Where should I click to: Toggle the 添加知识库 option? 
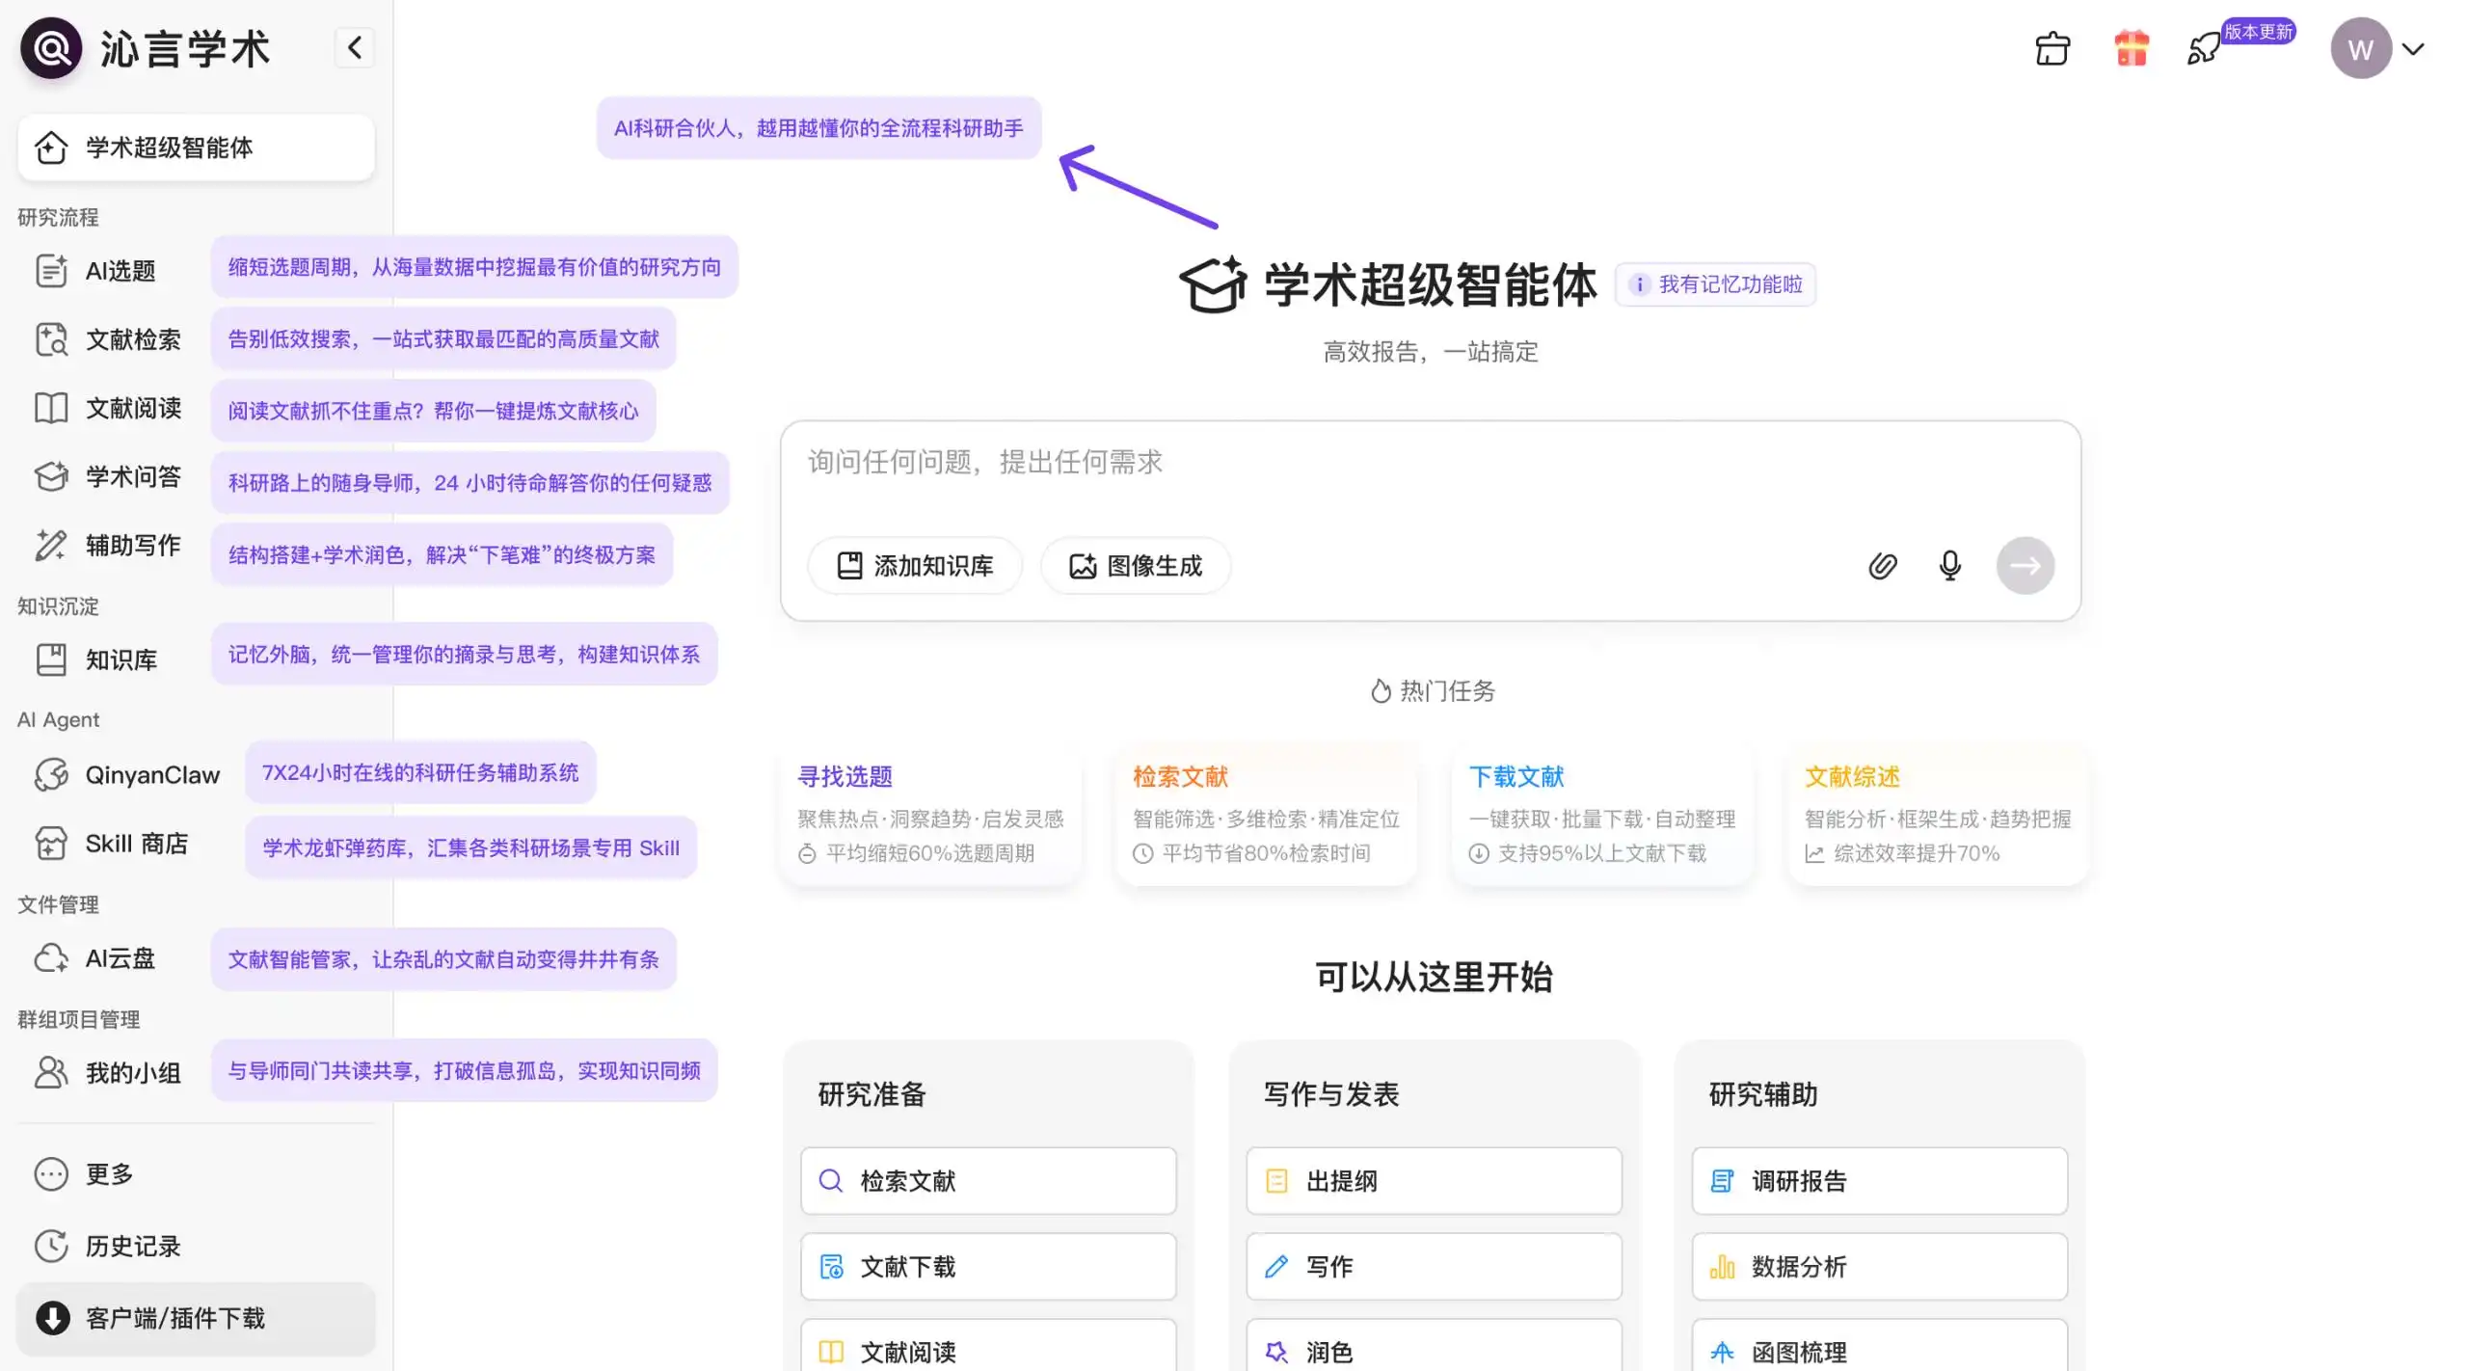pos(914,566)
